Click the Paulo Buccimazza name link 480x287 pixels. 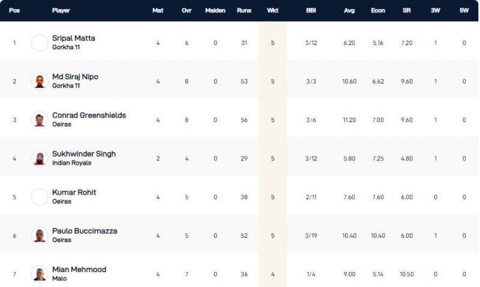pos(85,231)
